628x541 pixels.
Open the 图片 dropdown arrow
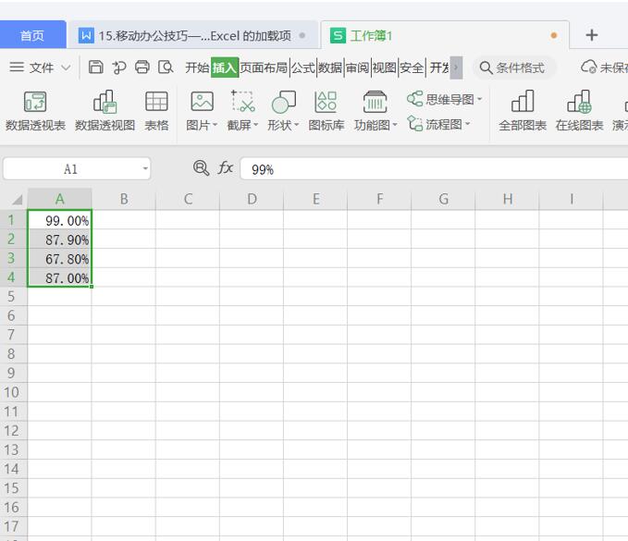point(215,125)
